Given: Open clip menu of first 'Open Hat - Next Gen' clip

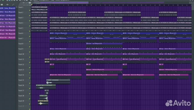Looking at the screenshot, I should pyautogui.click(x=51, y=75).
